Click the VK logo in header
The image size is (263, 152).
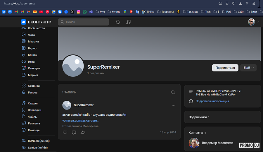click(36, 22)
